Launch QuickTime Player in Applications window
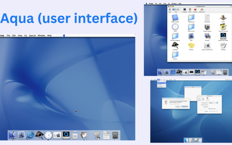This screenshot has width=232, height=145. click(x=223, y=36)
